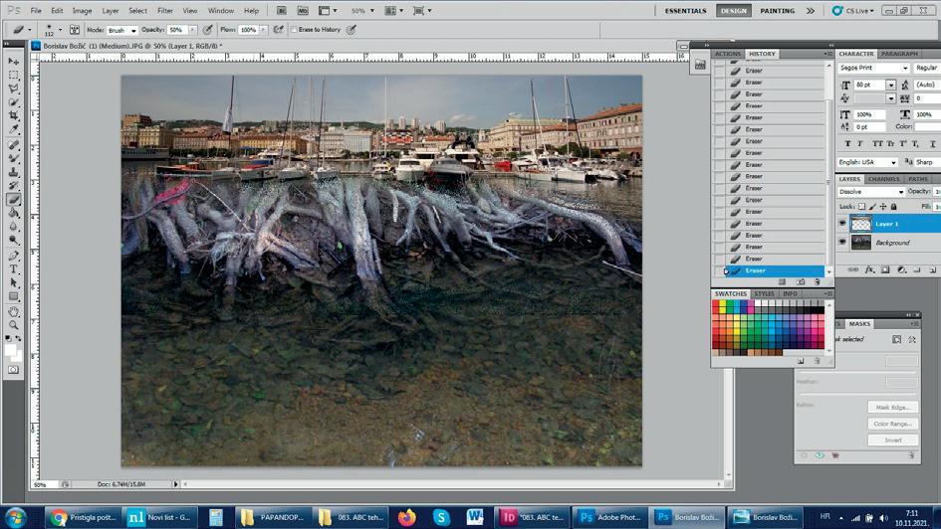Open the Flow slider arrow

[263, 30]
